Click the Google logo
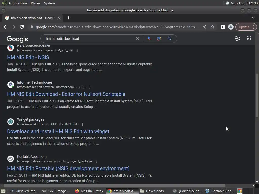Screen dimensions: 259x194 tap(17, 39)
